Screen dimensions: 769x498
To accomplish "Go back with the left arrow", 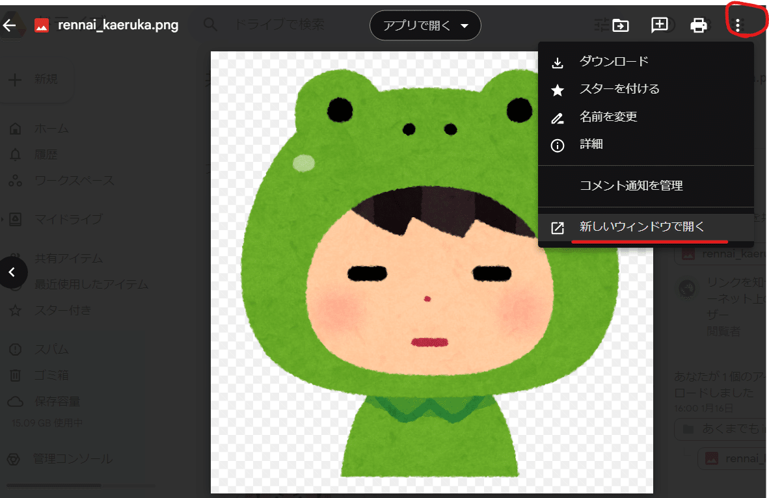I will click(9, 25).
